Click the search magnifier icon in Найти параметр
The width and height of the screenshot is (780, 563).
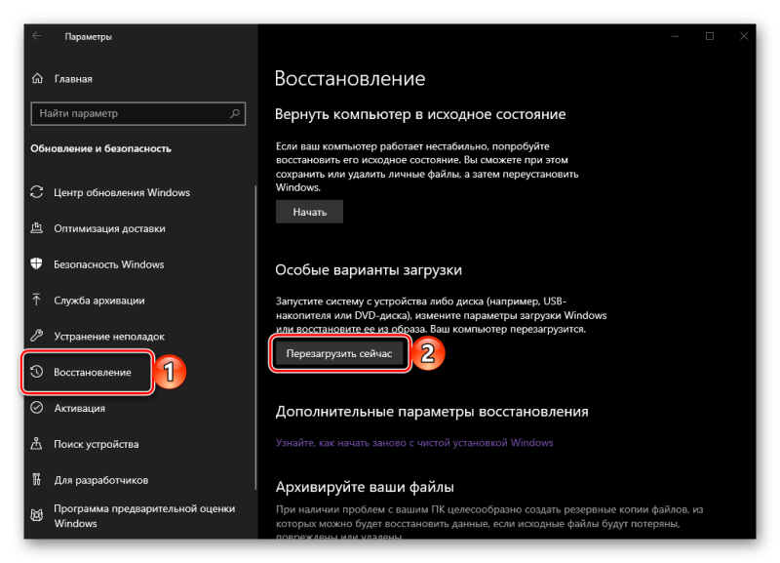235,113
